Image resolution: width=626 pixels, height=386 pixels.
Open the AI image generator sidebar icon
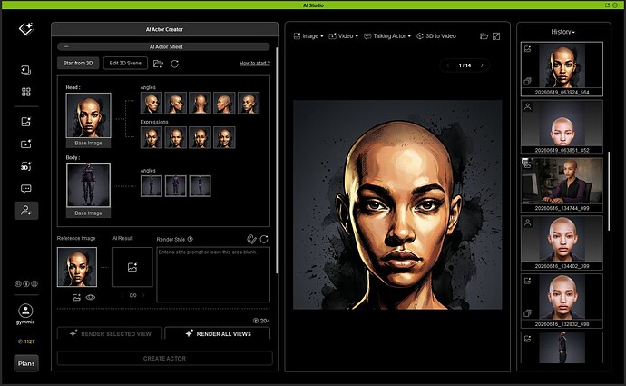(26, 122)
